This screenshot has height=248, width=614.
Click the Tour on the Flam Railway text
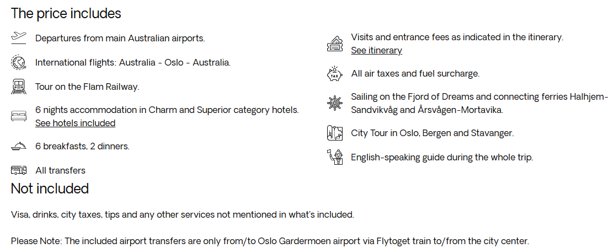[x=87, y=87]
